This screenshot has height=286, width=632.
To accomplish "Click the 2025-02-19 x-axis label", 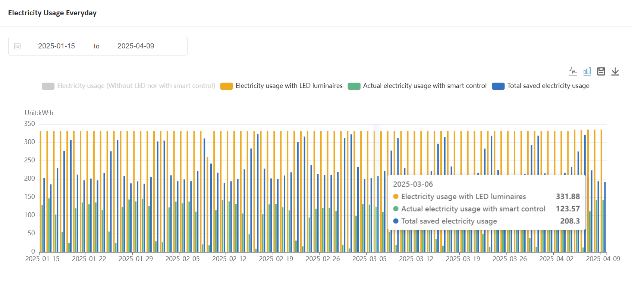I will click(276, 259).
